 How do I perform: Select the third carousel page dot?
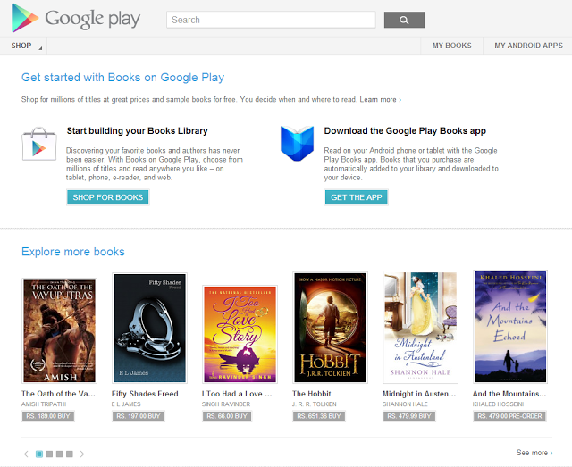(x=60, y=454)
